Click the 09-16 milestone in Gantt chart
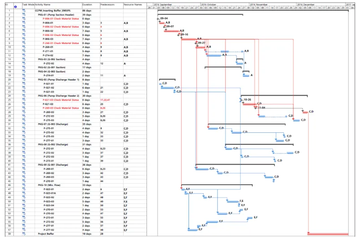Image resolution: width=357 pixels, height=237 pixels. click(178, 35)
